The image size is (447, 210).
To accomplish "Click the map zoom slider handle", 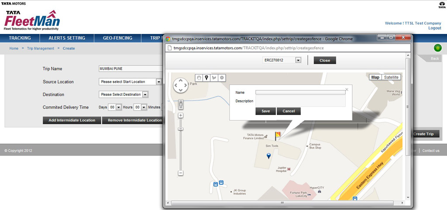I will pos(181,129).
